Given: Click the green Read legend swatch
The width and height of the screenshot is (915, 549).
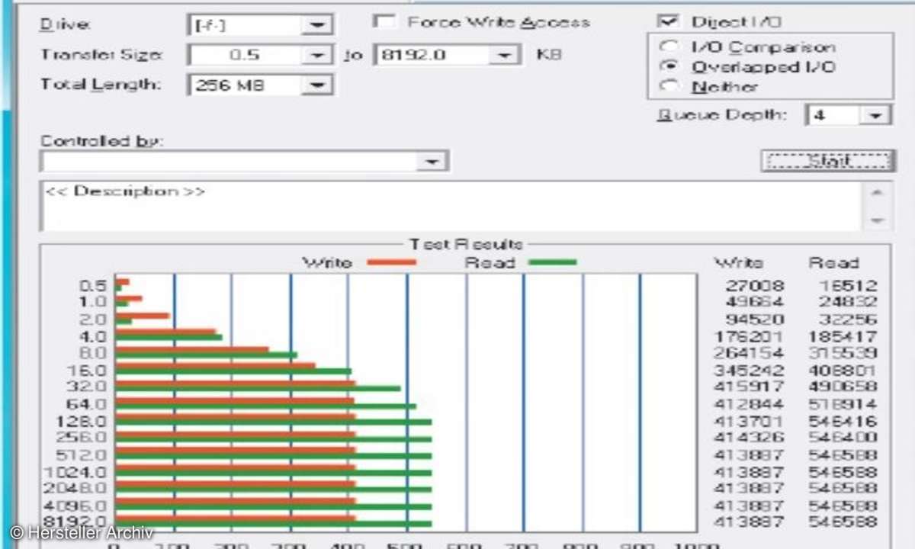Looking at the screenshot, I should (x=552, y=262).
